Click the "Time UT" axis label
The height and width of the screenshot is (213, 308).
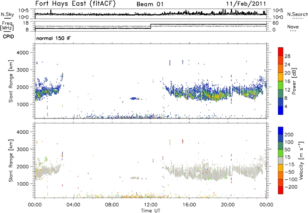tap(151, 210)
